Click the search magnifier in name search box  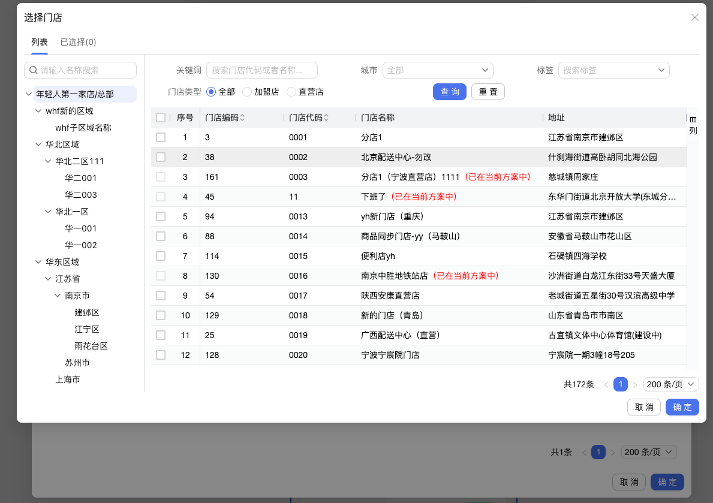point(33,70)
